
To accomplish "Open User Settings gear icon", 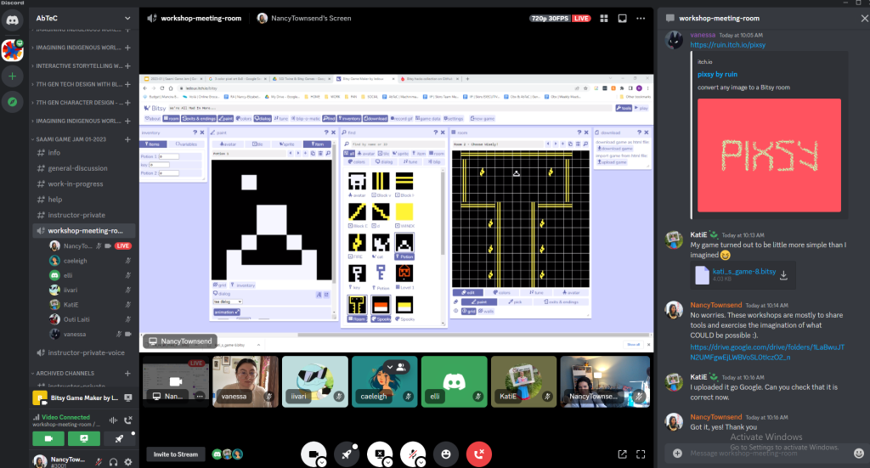I will pos(127,461).
